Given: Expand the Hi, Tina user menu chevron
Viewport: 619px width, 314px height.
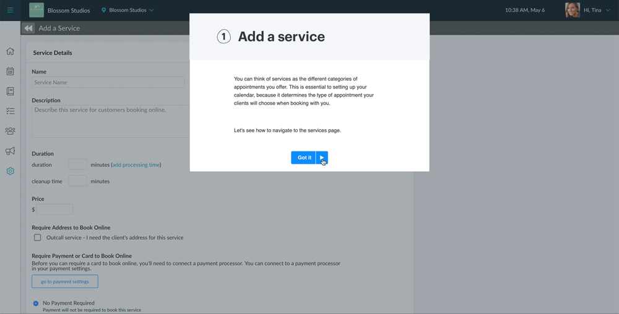Looking at the screenshot, I should pos(608,11).
